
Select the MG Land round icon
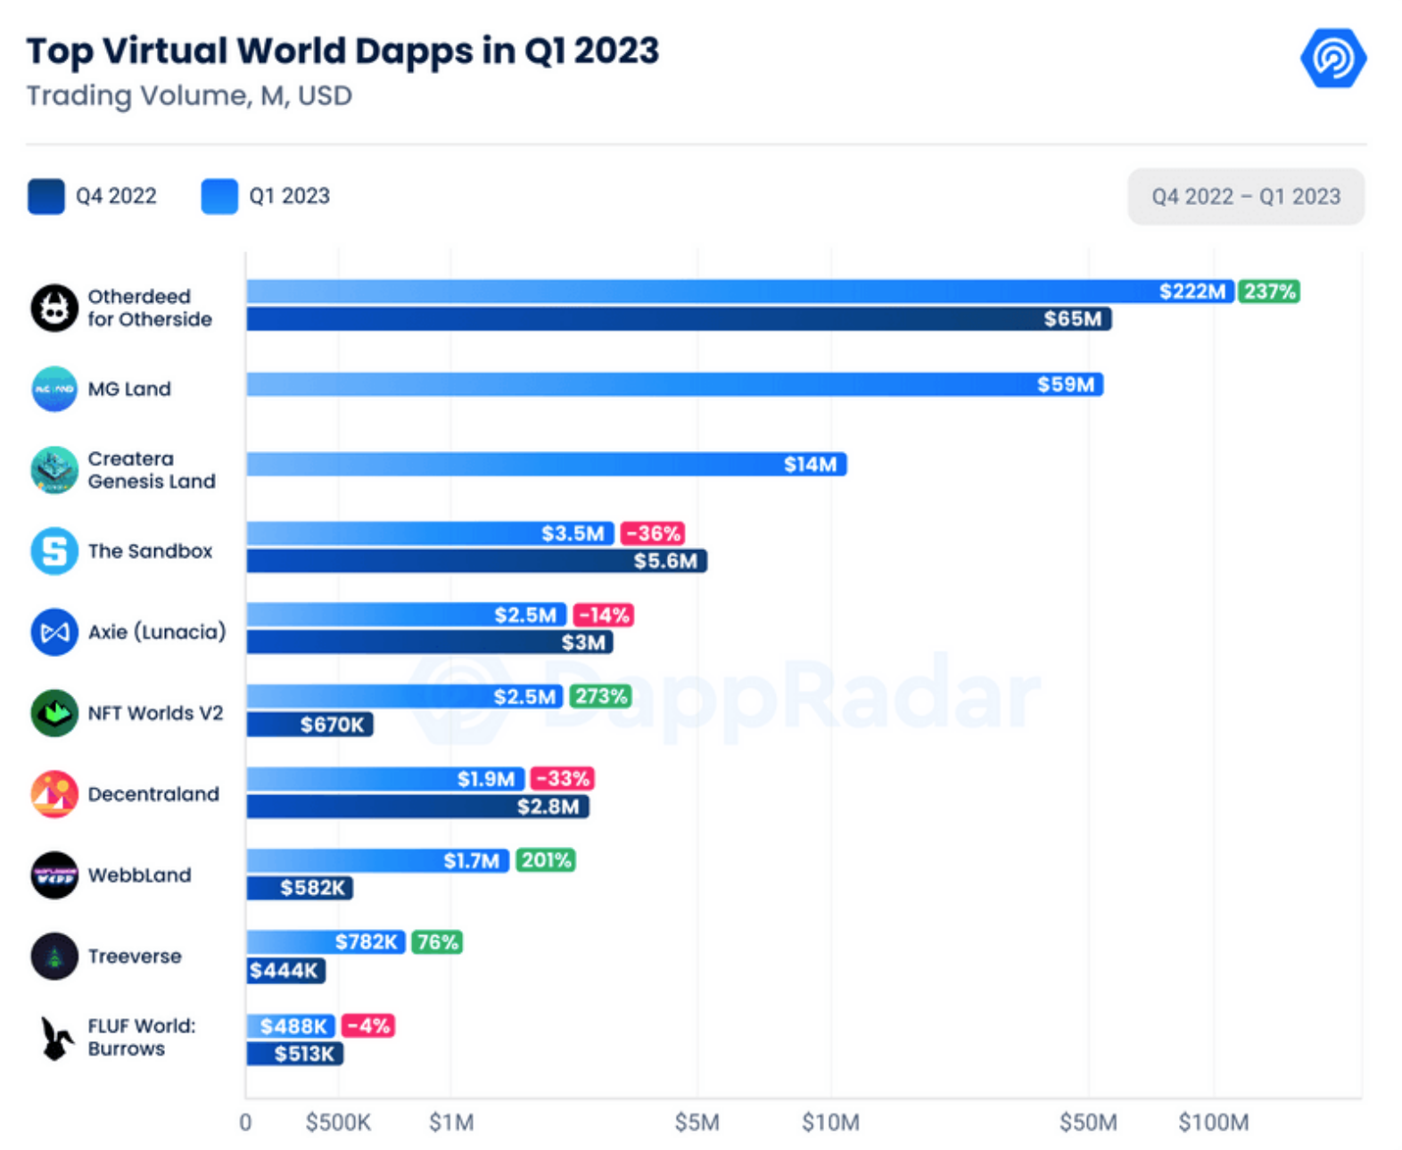click(x=54, y=389)
